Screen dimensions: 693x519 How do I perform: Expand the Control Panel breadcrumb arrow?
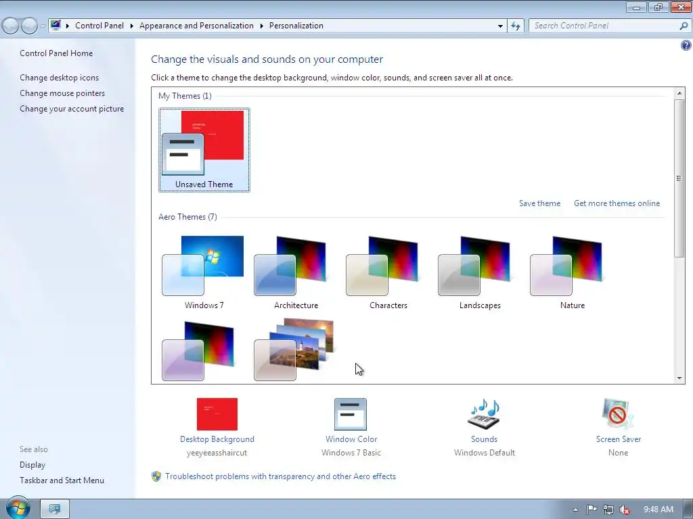(x=132, y=26)
